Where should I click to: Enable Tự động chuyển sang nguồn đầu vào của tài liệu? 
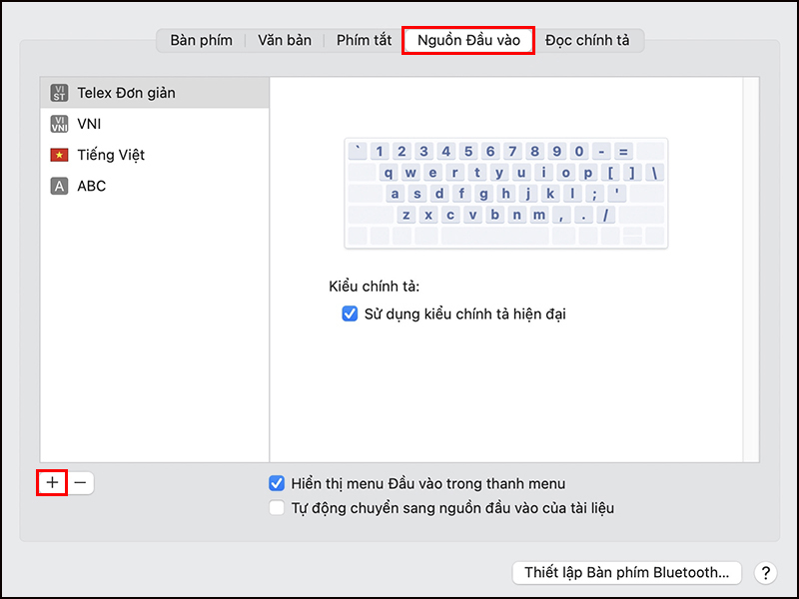point(277,508)
